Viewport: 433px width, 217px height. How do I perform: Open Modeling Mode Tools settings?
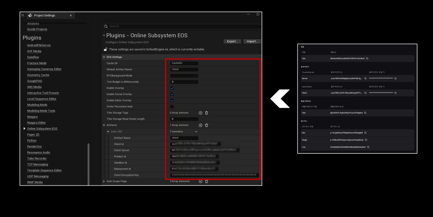(41, 111)
